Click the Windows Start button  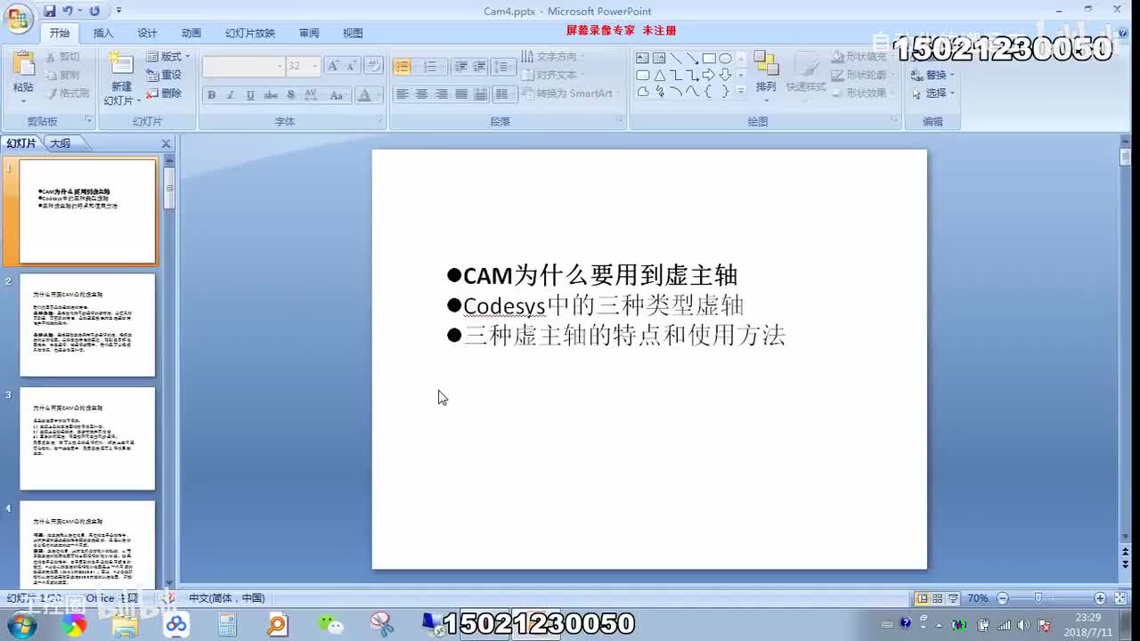[22, 626]
